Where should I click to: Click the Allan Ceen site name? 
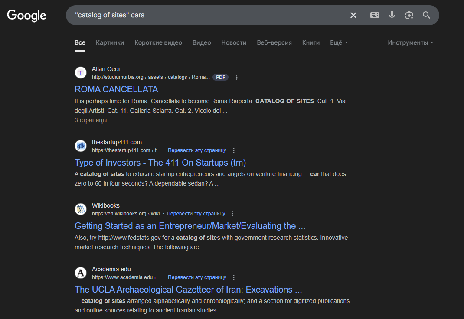point(107,69)
